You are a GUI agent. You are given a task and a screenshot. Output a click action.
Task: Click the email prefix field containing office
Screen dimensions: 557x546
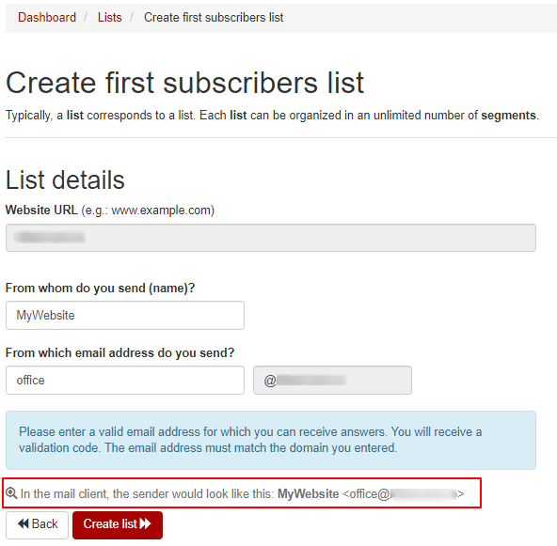click(x=125, y=381)
